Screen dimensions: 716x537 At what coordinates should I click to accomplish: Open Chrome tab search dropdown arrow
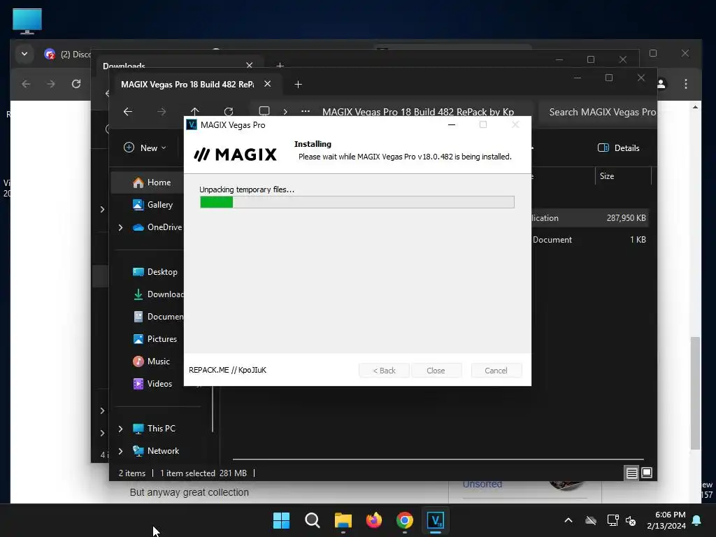pyautogui.click(x=24, y=54)
